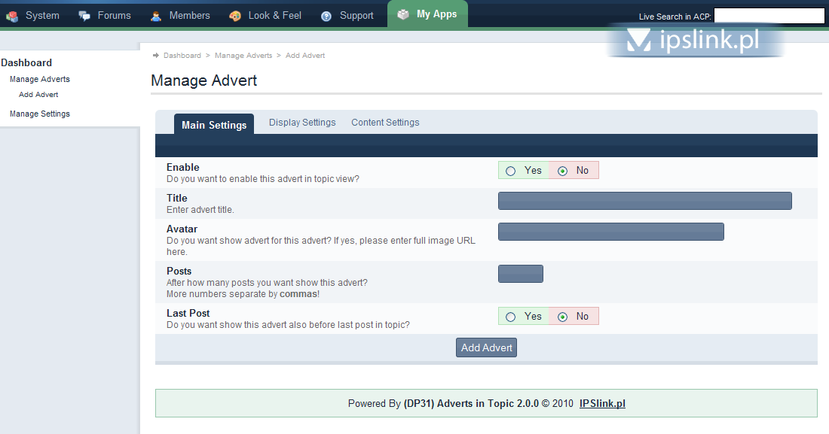
Task: Click the System menu icon
Action: coord(12,16)
